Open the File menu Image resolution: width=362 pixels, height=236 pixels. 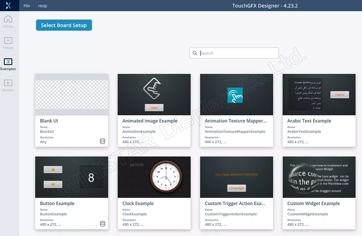click(27, 6)
